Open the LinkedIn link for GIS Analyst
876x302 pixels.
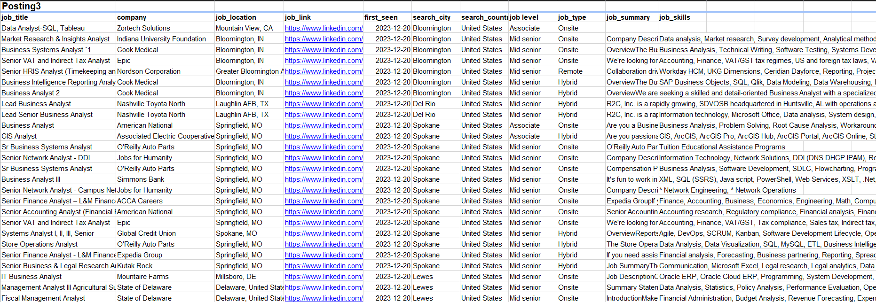point(324,136)
